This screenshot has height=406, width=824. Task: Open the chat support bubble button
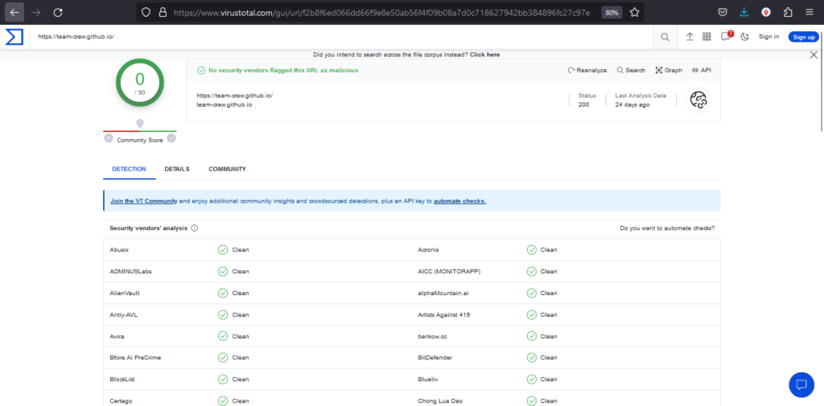[801, 384]
